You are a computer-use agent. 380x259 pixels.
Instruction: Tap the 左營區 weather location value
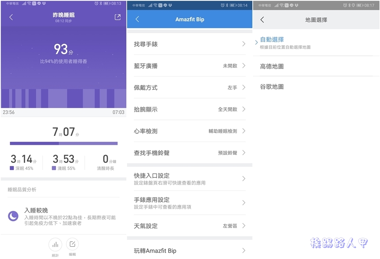(x=230, y=226)
